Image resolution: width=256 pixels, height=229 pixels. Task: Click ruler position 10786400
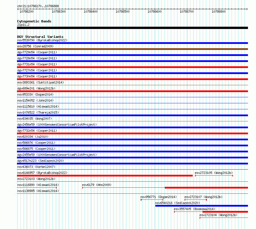coord(91,11)
